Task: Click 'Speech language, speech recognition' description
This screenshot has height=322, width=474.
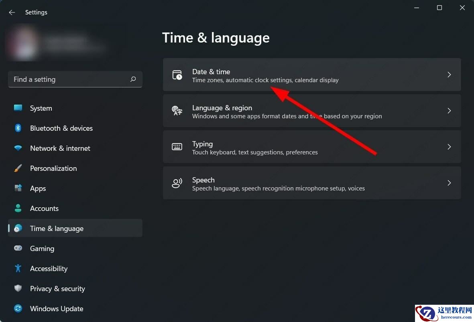Action: point(279,188)
